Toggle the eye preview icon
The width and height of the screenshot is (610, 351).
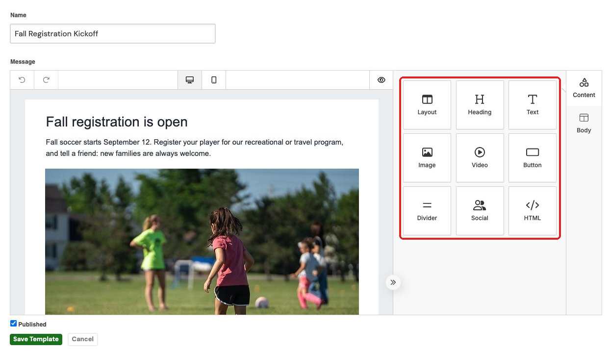[381, 80]
